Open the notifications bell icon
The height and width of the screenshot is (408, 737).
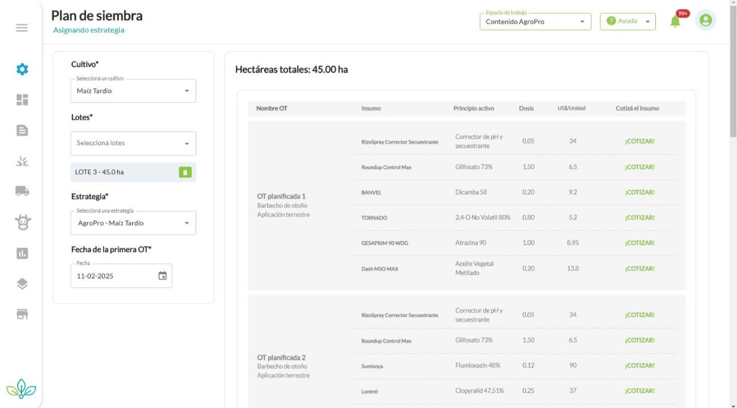point(675,21)
